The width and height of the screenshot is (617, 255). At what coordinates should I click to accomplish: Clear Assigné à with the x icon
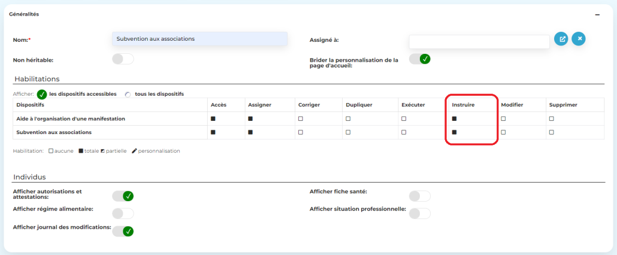pos(579,39)
